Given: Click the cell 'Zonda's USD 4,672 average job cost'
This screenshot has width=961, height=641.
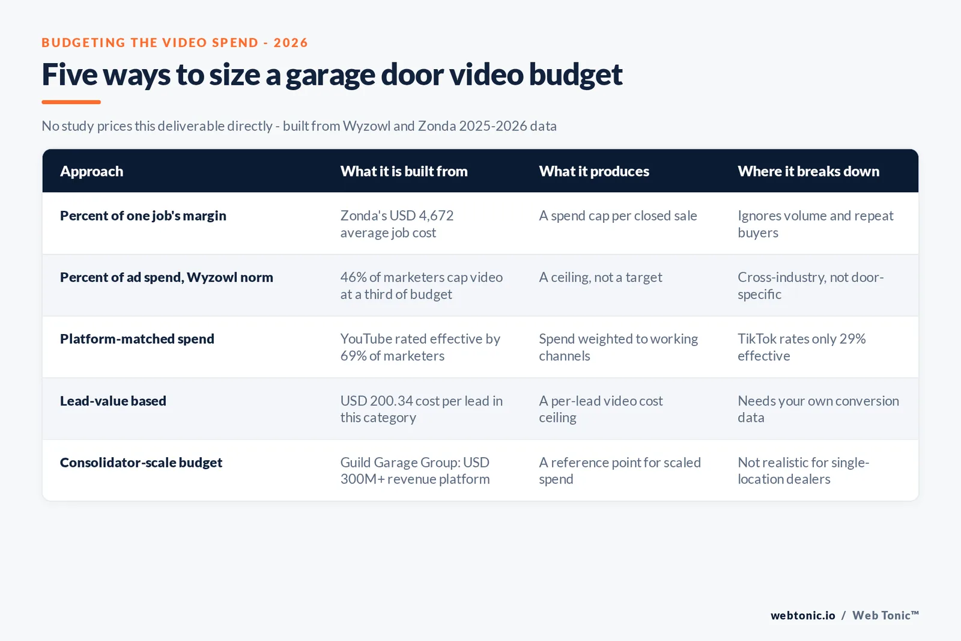Looking at the screenshot, I should pos(397,224).
